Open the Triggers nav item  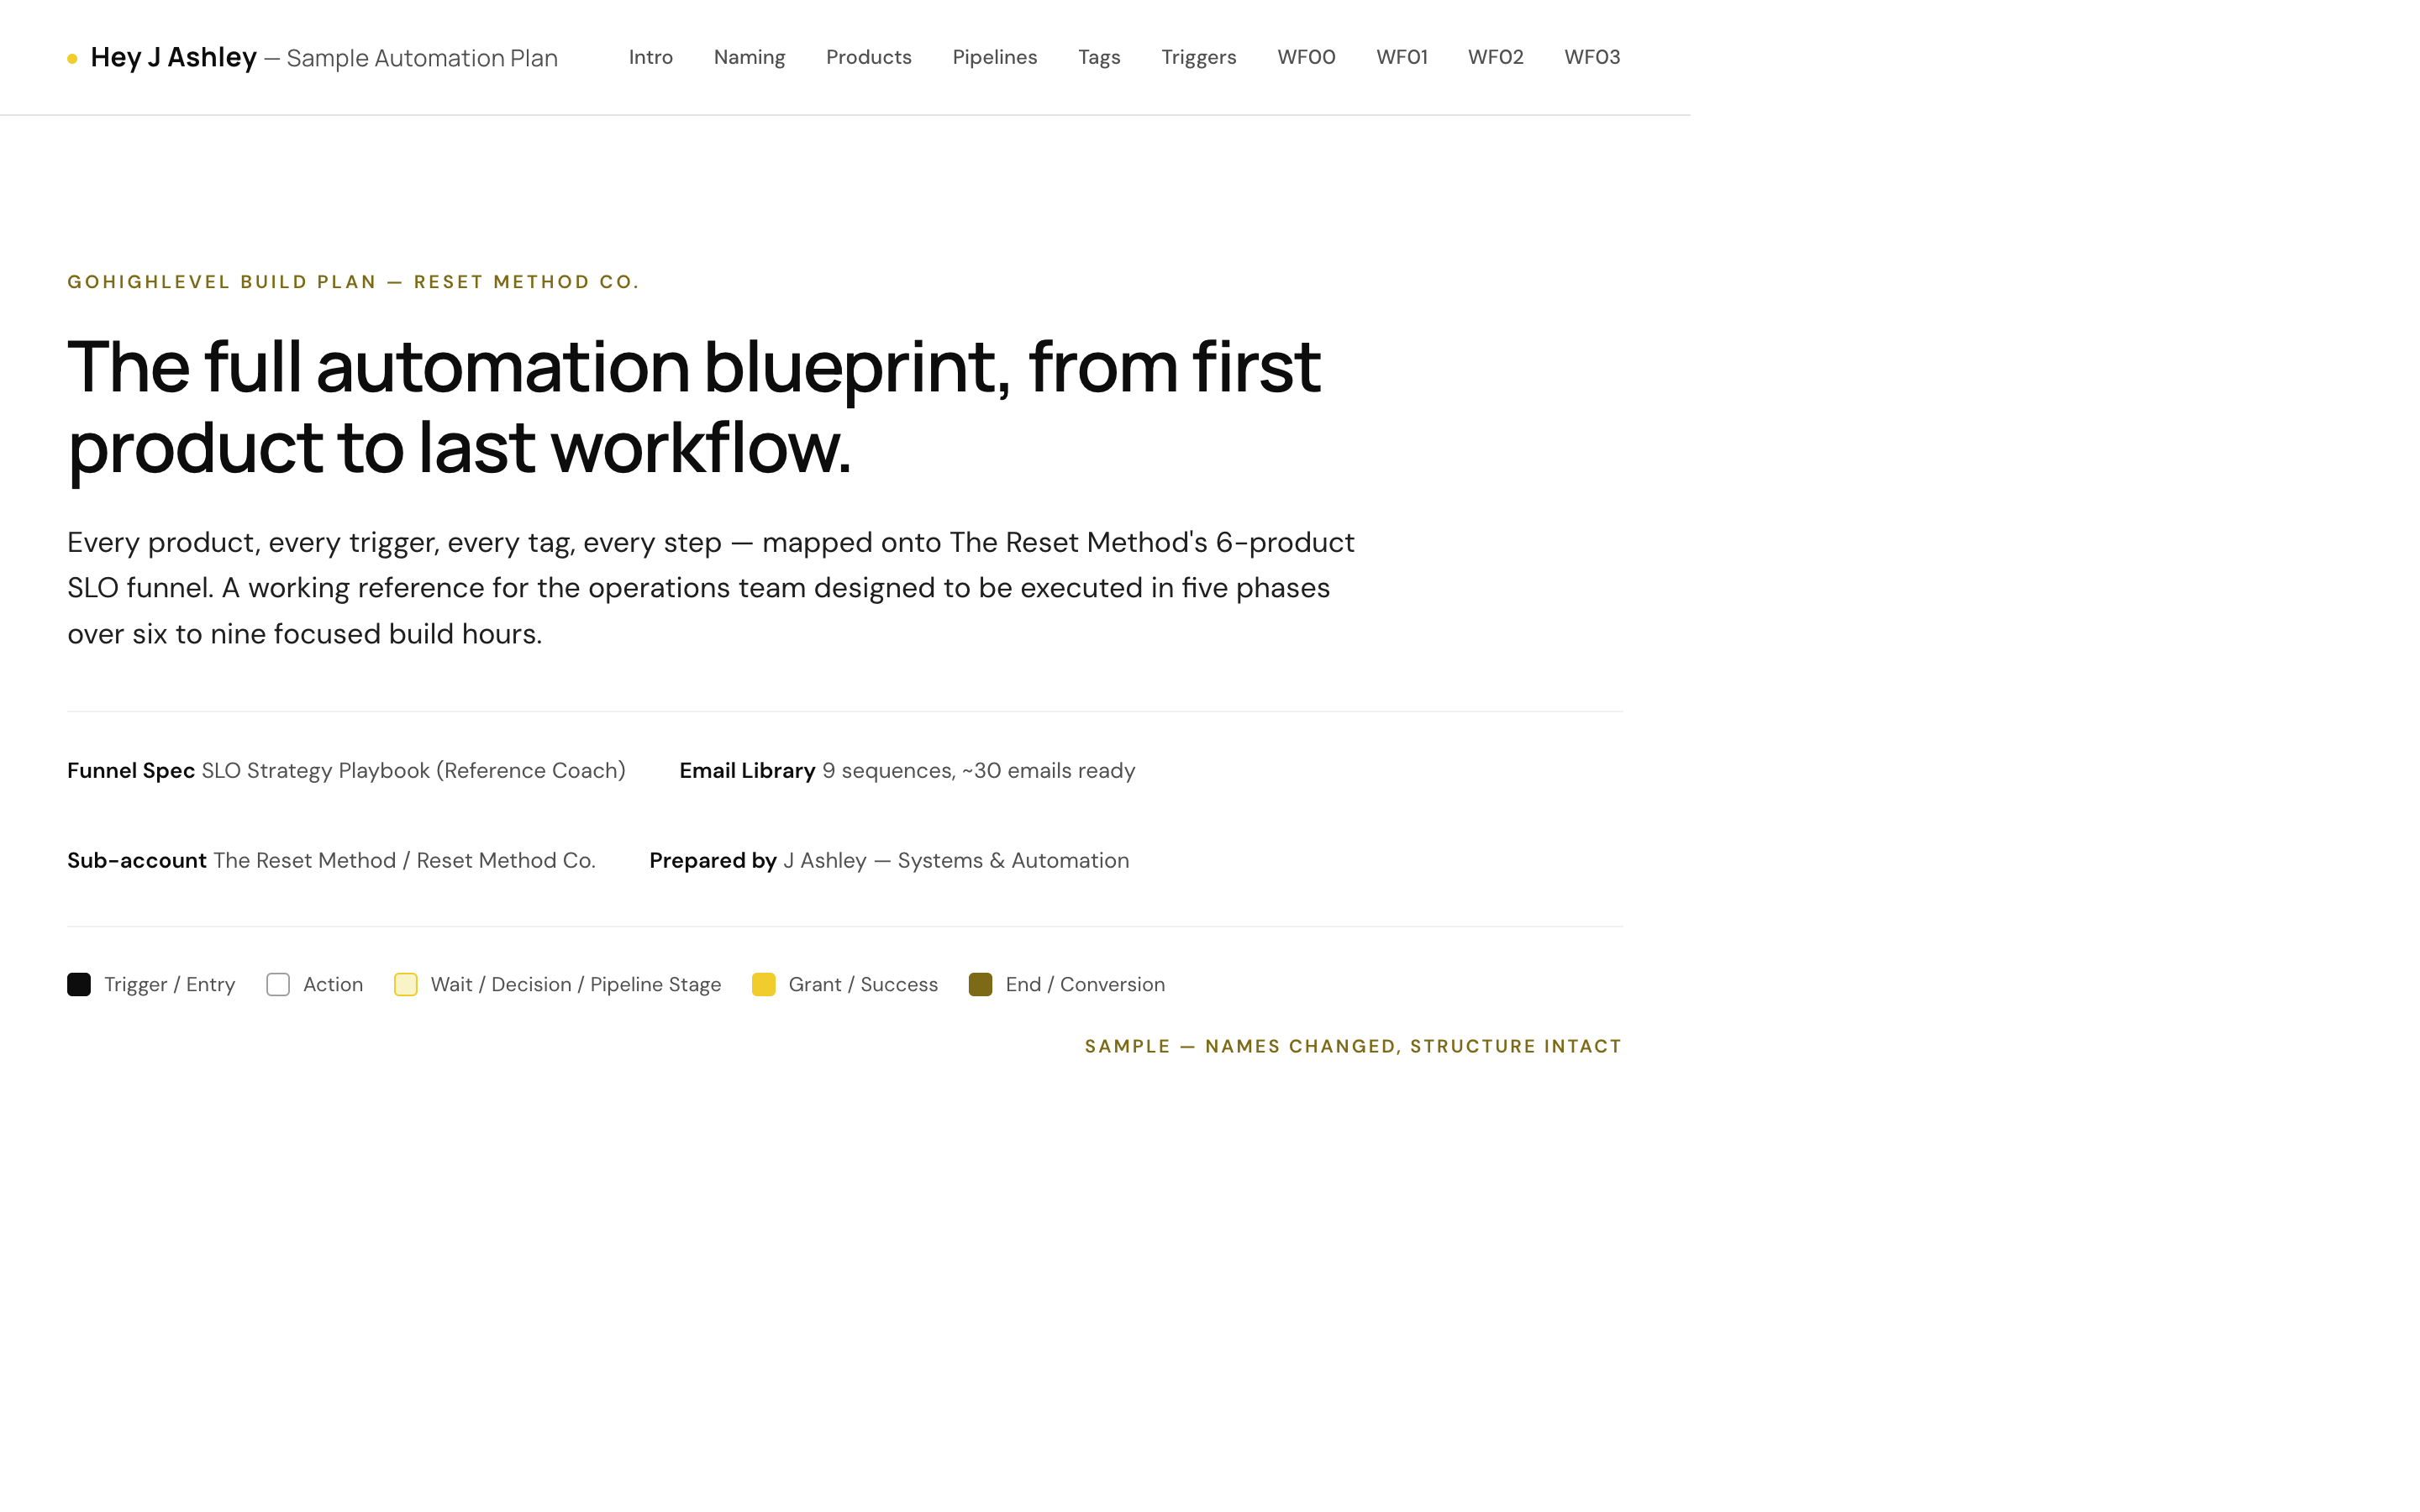(x=1198, y=57)
